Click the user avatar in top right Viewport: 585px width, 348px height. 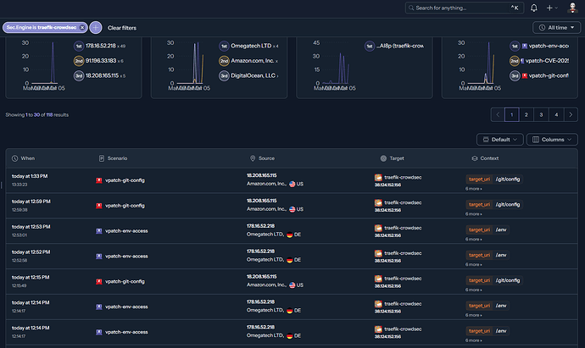[572, 8]
